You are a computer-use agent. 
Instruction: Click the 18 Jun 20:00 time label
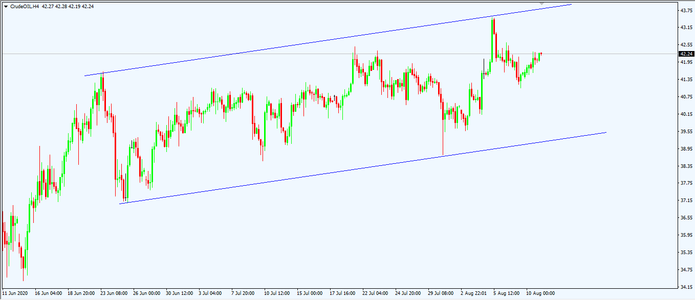click(81, 293)
